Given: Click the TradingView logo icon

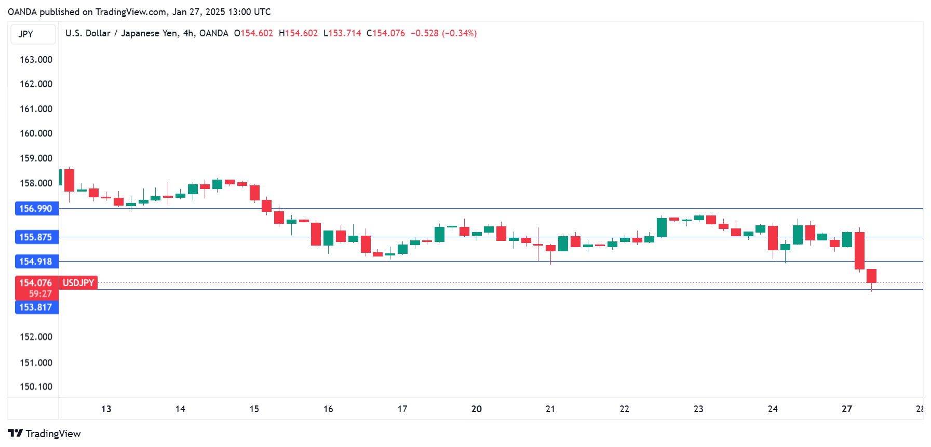Looking at the screenshot, I should click(x=15, y=433).
